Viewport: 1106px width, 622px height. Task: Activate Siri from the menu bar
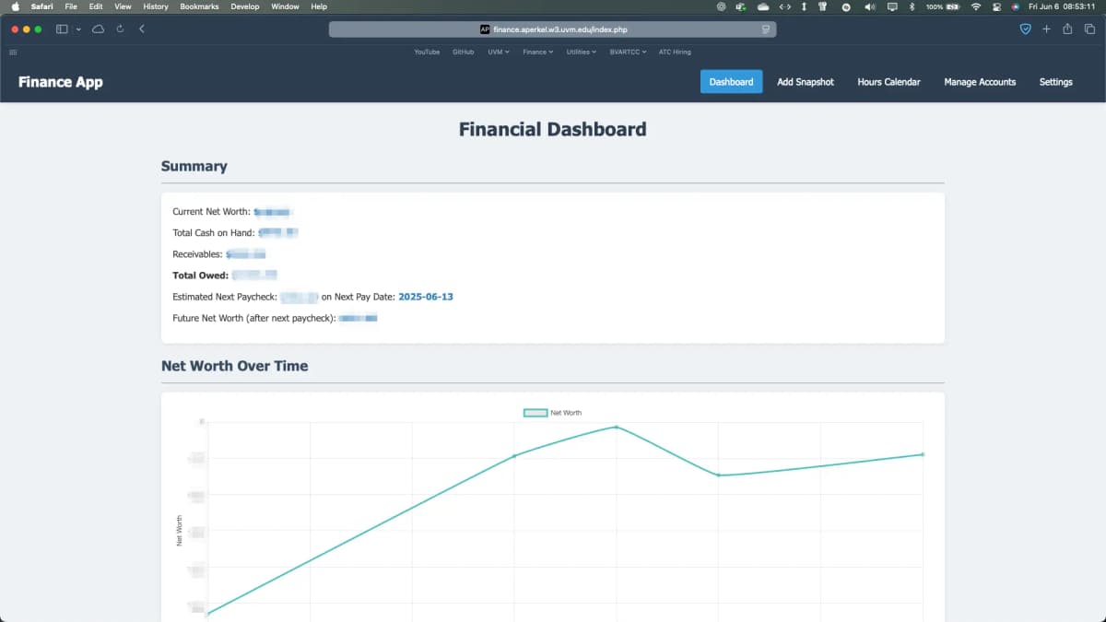click(1016, 6)
